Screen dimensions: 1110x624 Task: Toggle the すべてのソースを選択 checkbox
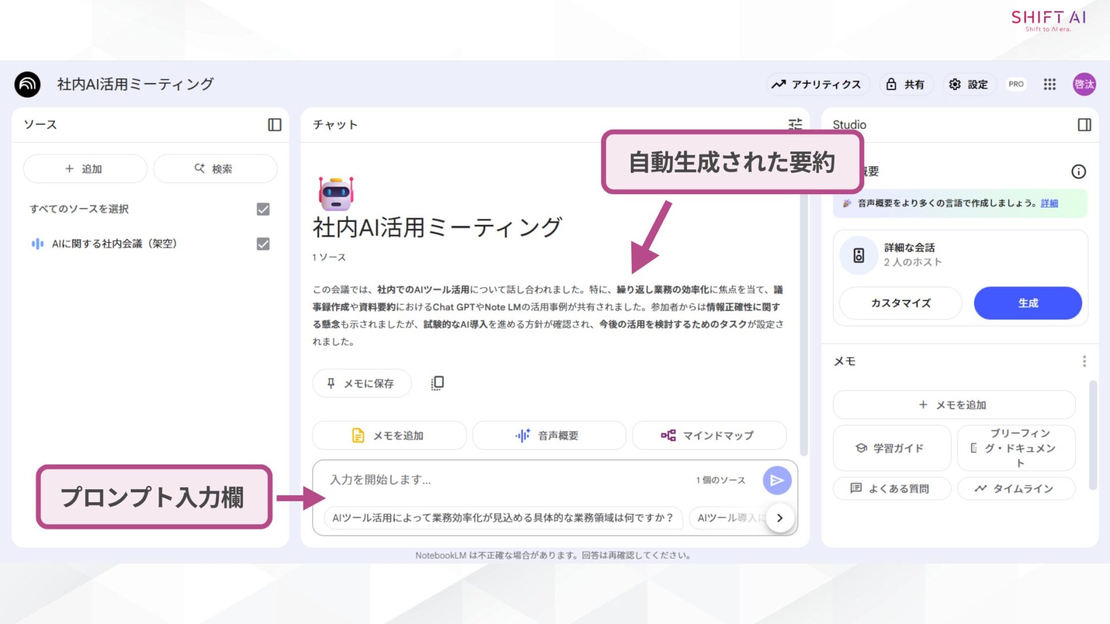(x=262, y=209)
